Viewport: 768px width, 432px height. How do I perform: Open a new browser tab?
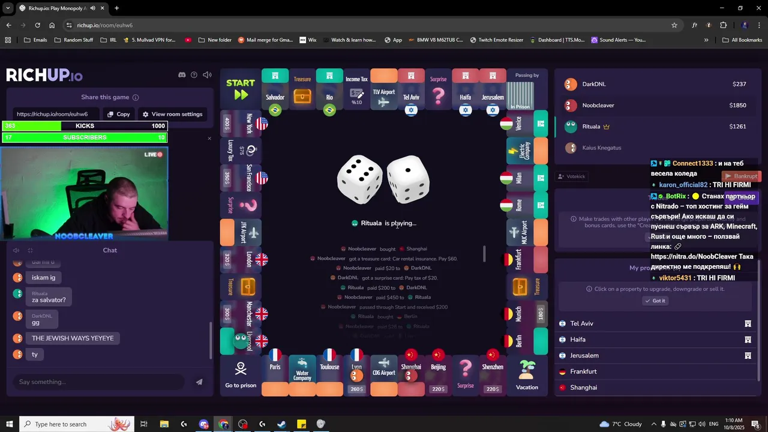point(116,8)
